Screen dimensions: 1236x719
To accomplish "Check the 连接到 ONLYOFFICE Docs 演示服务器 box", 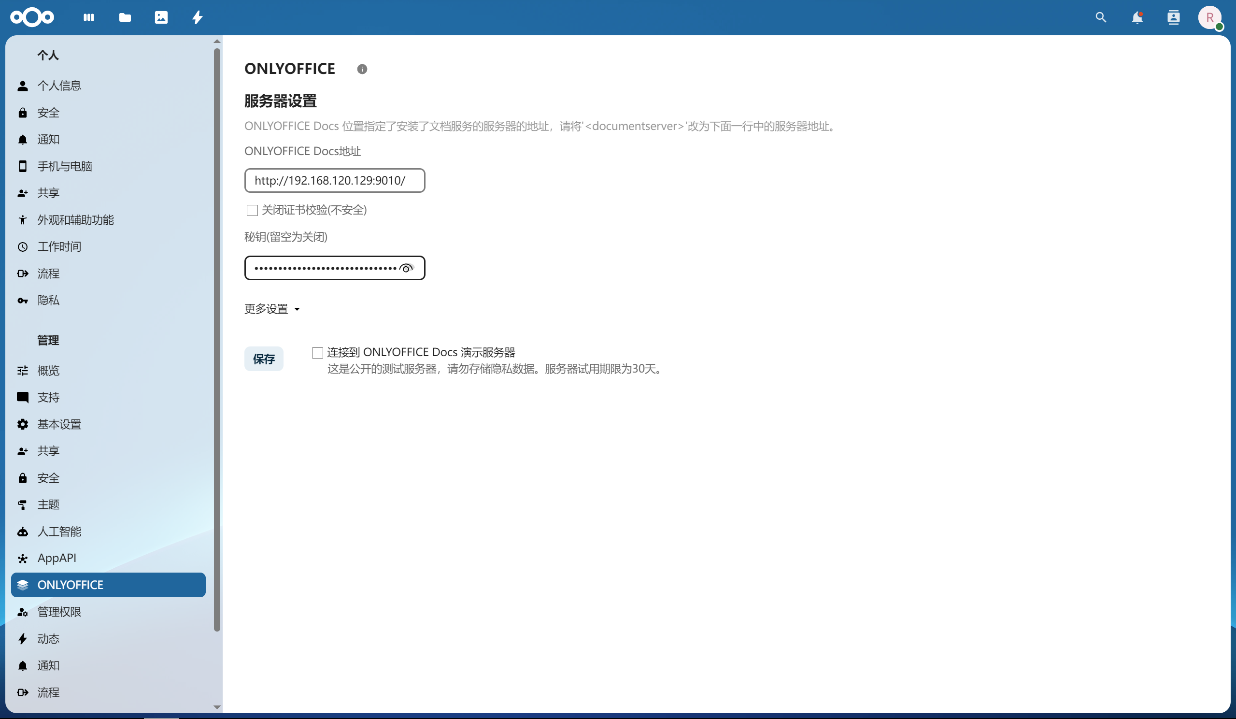I will [x=317, y=353].
